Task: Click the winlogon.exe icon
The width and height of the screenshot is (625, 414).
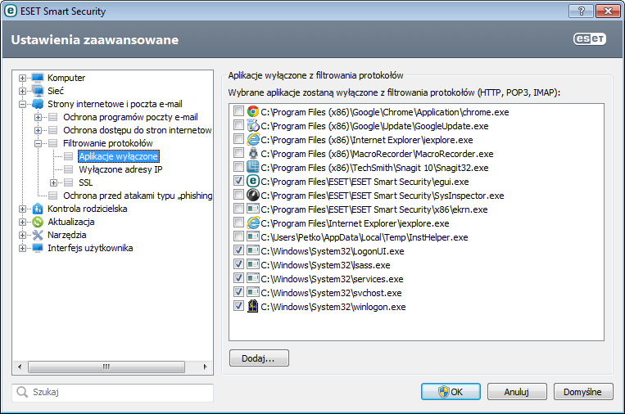Action: 253,307
